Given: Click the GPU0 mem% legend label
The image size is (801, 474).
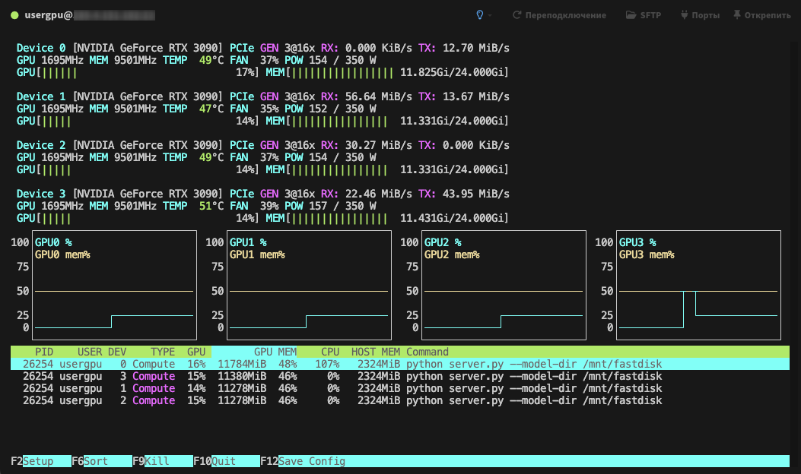Looking at the screenshot, I should [x=62, y=255].
